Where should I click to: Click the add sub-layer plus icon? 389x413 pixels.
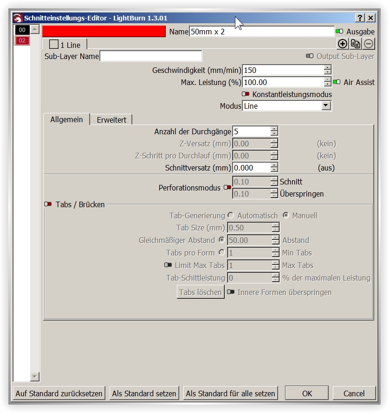343,44
